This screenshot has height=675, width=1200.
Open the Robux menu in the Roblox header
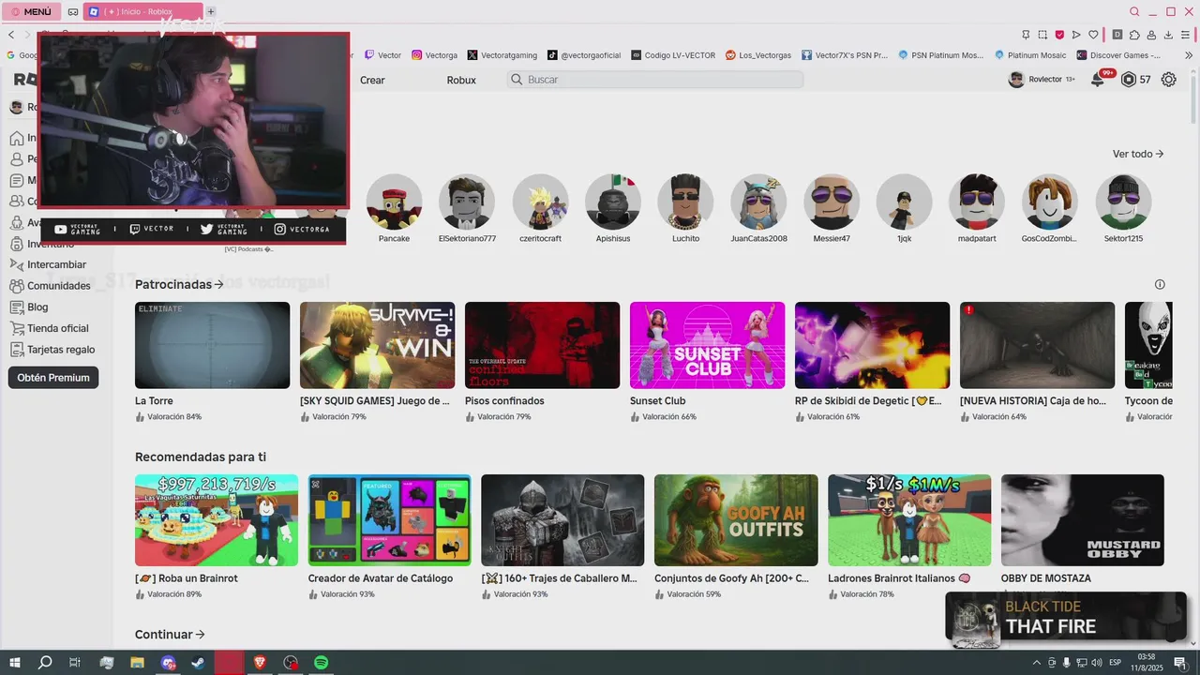461,80
